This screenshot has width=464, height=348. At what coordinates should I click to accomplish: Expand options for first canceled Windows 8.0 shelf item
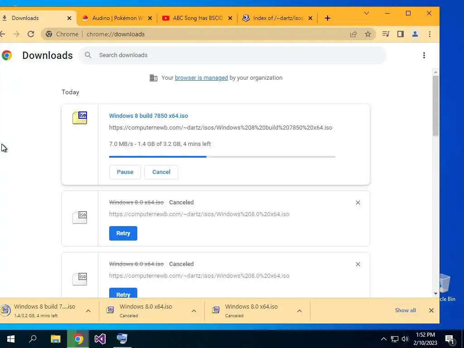(x=194, y=311)
